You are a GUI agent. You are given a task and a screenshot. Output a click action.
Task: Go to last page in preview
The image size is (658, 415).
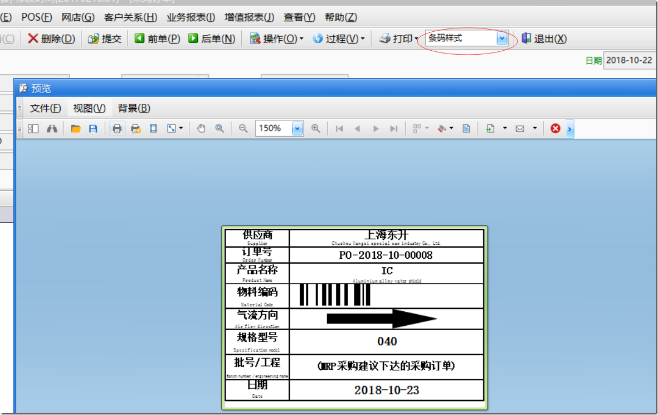tap(393, 128)
